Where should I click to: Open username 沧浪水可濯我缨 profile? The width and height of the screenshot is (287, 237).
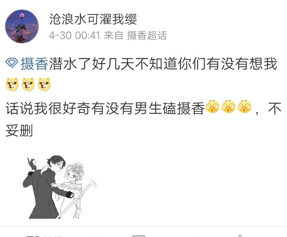click(93, 19)
